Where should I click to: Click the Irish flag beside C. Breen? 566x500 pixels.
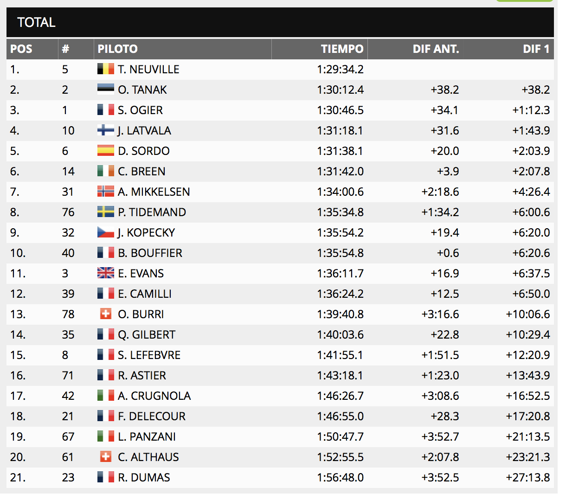pos(105,171)
